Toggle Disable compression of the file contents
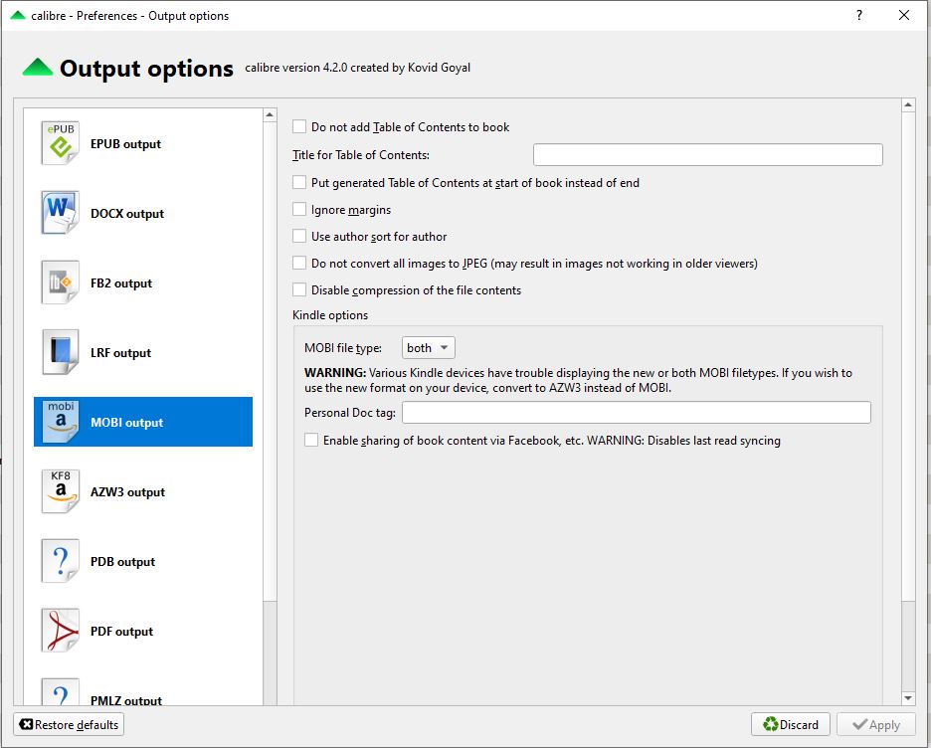 pos(299,289)
